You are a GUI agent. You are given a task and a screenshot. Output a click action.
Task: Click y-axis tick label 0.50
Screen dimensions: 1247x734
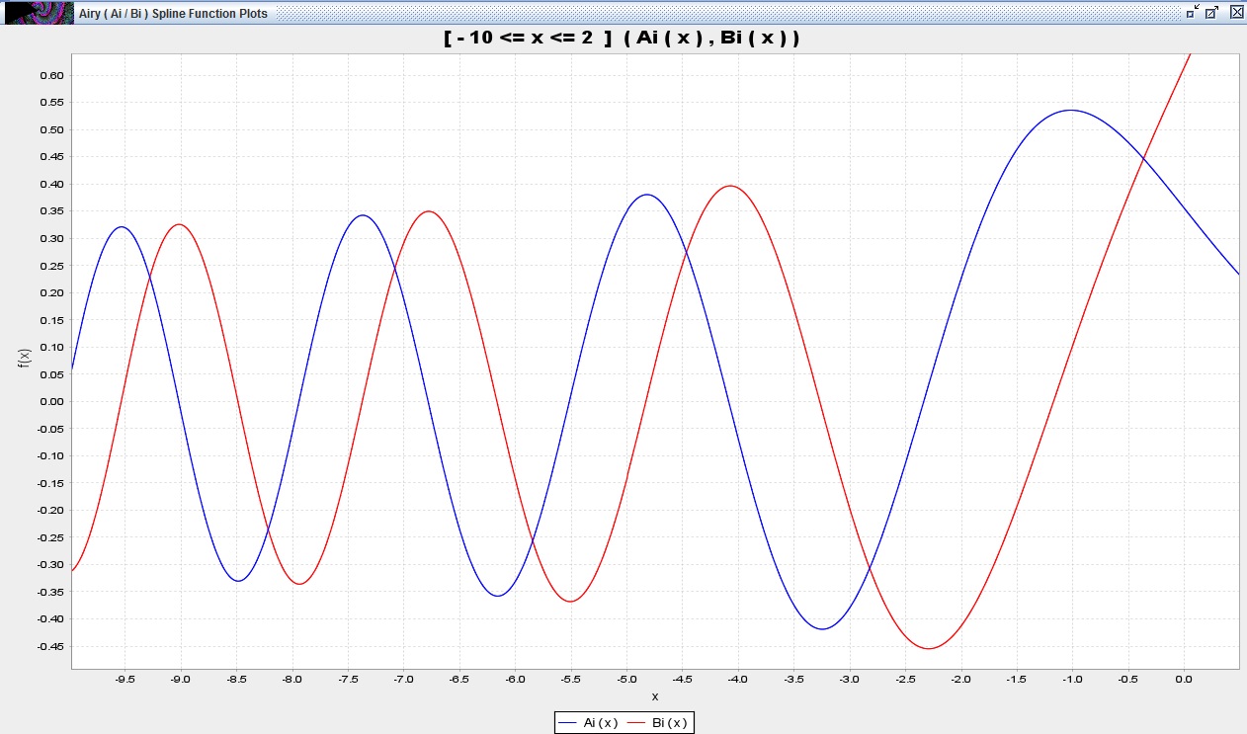click(52, 129)
